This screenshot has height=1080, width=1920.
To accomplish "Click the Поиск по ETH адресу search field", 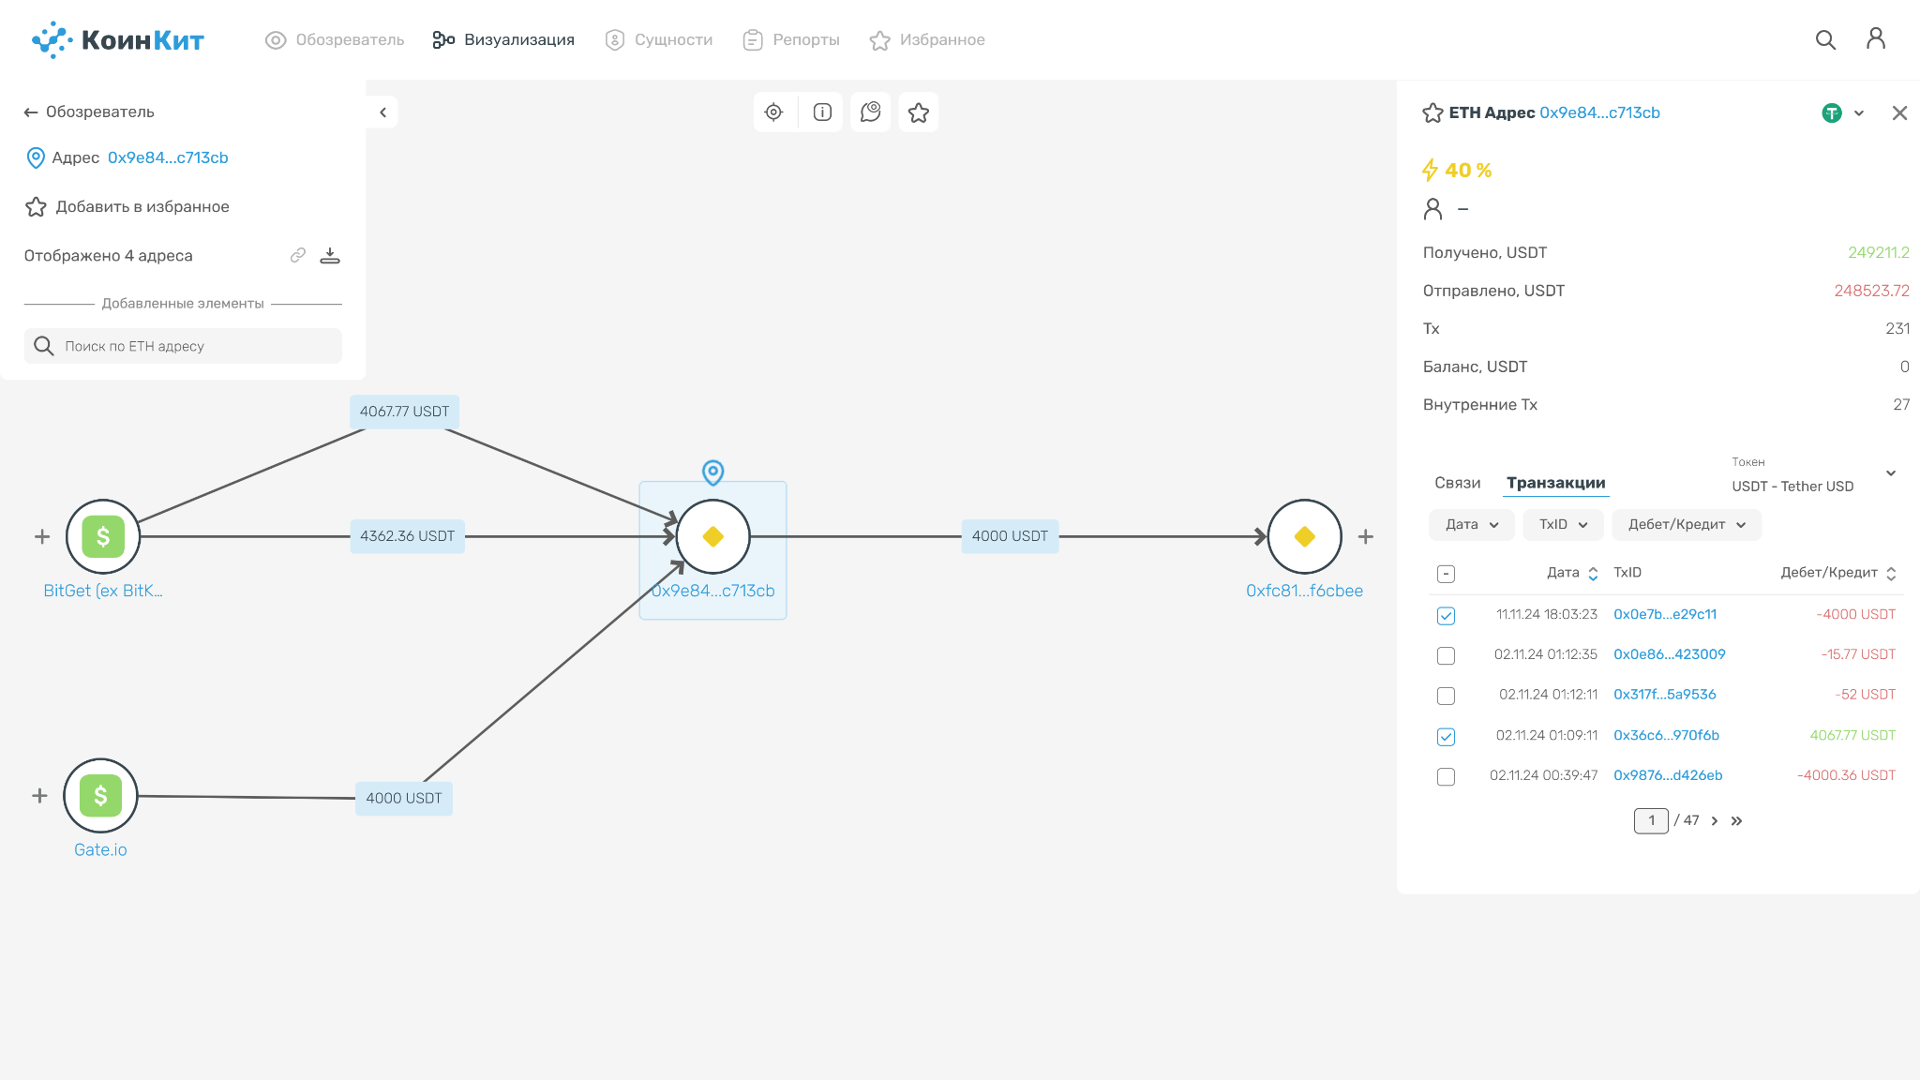I will tap(183, 346).
